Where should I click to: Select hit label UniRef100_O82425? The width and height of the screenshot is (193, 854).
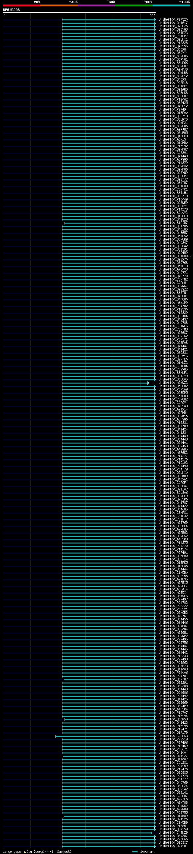coord(173,103)
